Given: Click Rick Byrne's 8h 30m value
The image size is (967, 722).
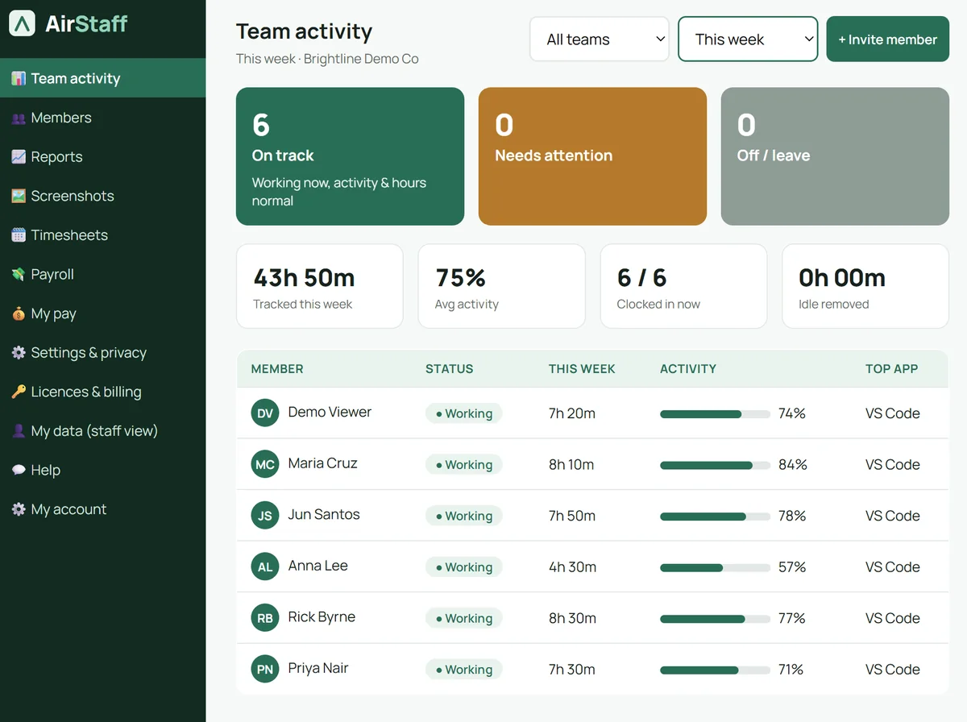Looking at the screenshot, I should (x=572, y=618).
